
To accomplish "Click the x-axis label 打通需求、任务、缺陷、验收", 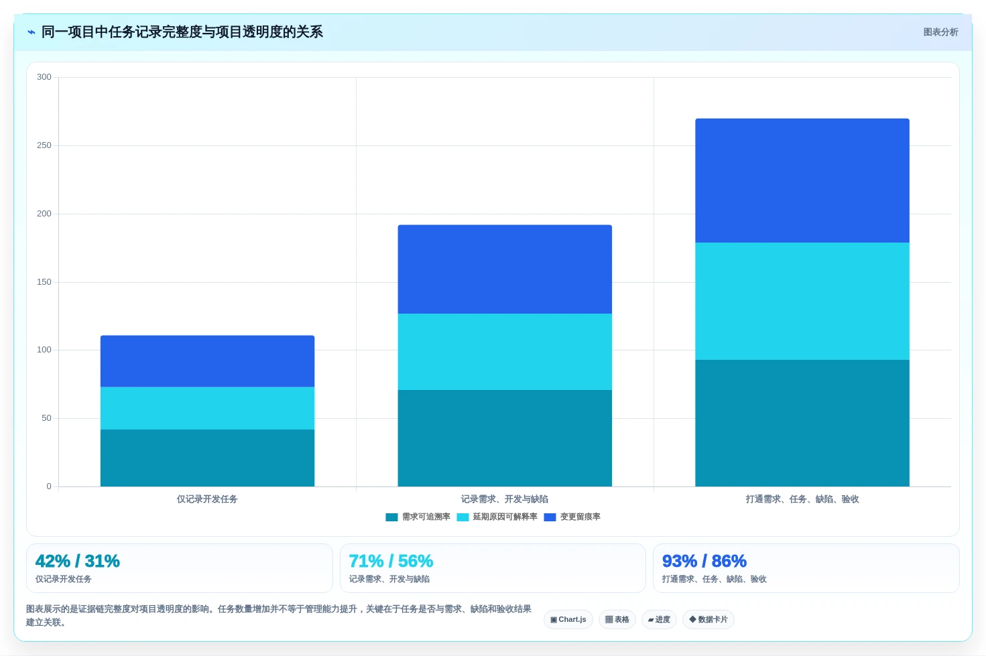I will 802,499.
